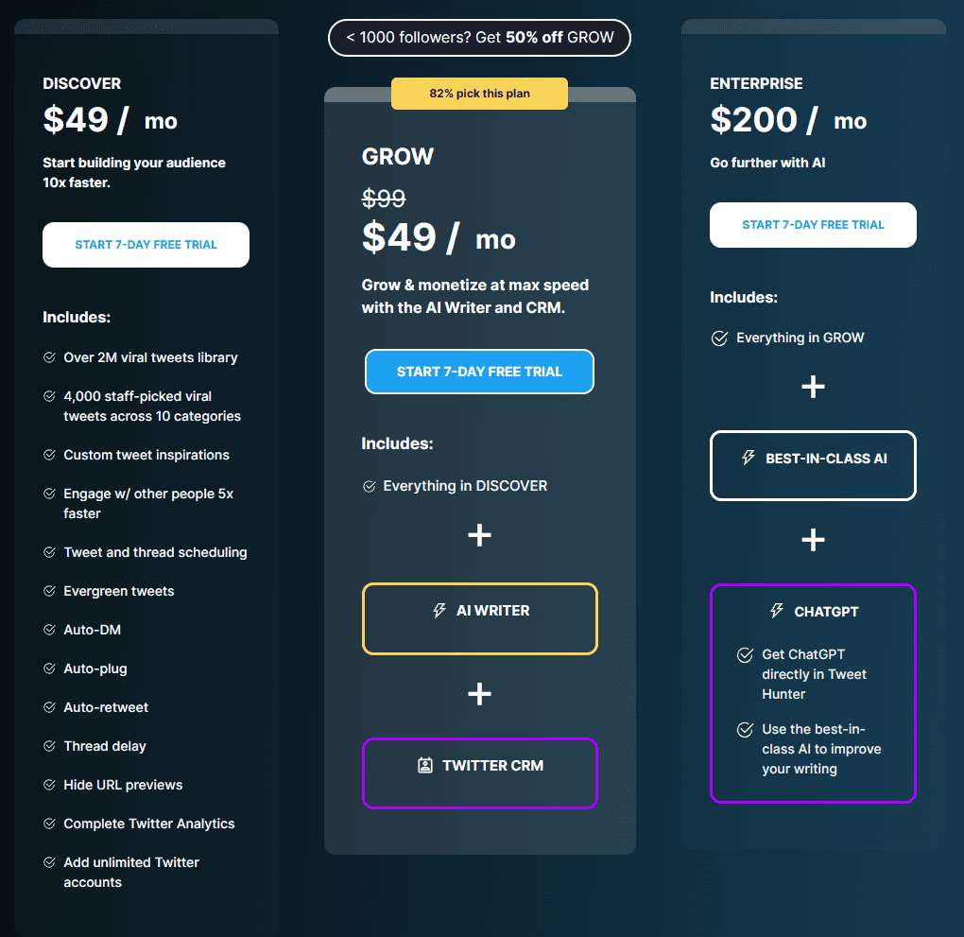Select the CHATGPT feature box

tap(813, 693)
